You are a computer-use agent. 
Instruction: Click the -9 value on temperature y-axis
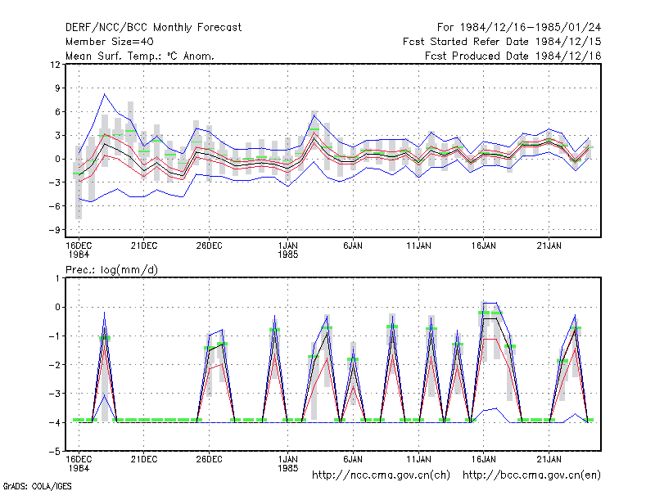[x=54, y=230]
